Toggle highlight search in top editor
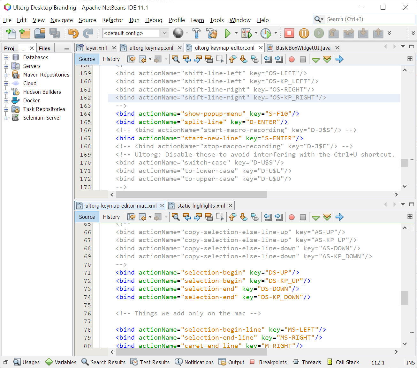The height and width of the screenshot is (368, 417). pos(209,59)
